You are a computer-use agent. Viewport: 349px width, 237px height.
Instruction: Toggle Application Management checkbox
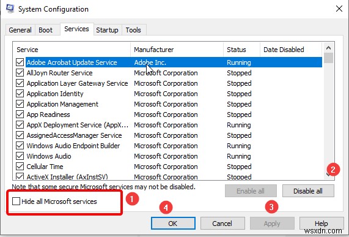click(20, 104)
